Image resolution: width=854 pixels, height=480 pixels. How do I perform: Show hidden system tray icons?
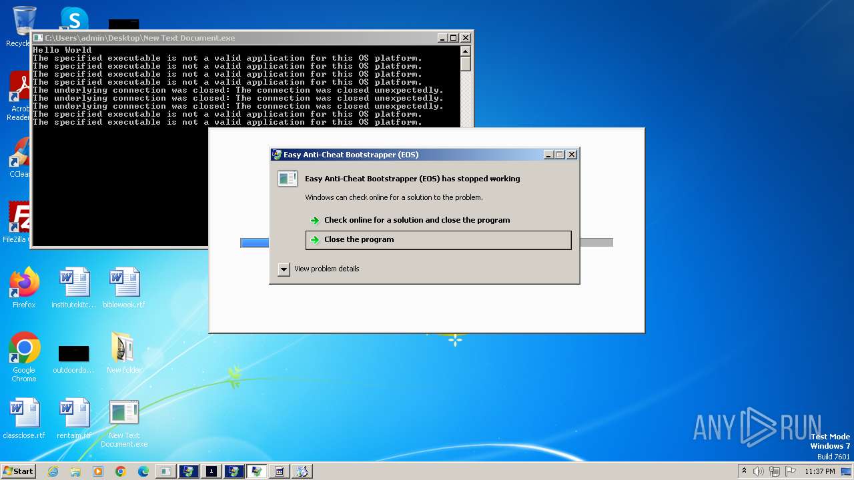[x=745, y=471]
